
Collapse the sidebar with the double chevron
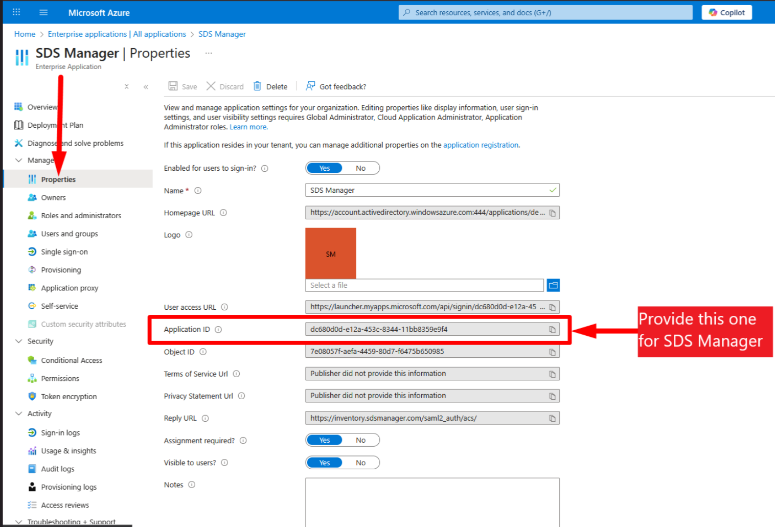tap(146, 86)
